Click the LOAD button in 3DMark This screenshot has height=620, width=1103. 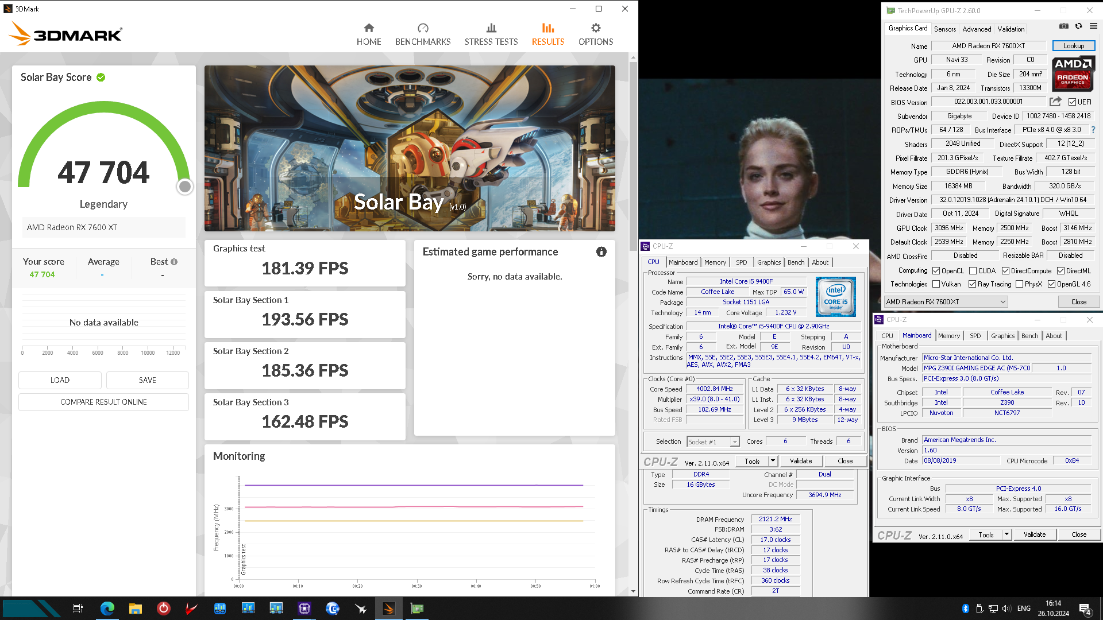click(60, 380)
